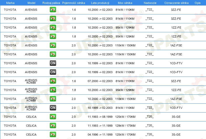Select the date range 11.1993 -> 08.1999

click(x=100, y=117)
